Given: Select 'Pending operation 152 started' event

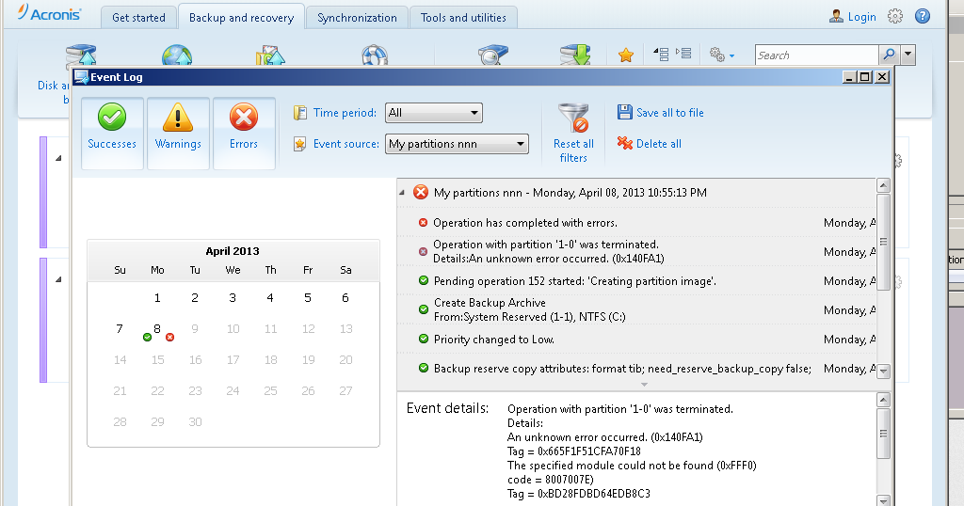Looking at the screenshot, I should (636, 280).
